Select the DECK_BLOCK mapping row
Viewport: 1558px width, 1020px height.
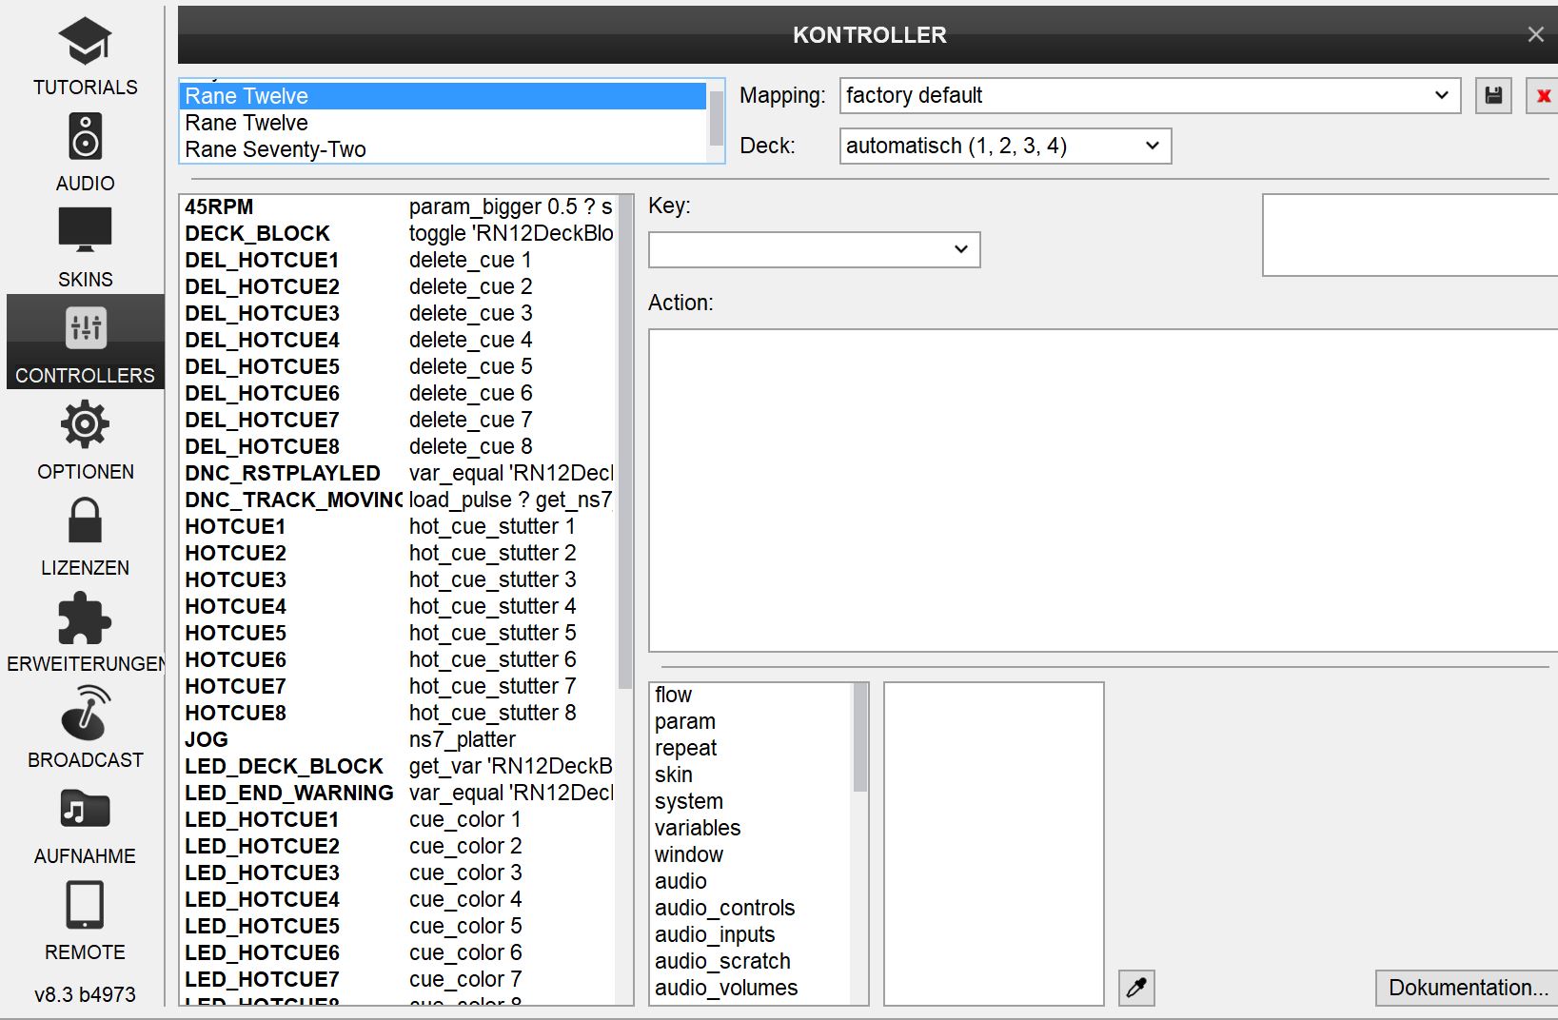coord(398,233)
